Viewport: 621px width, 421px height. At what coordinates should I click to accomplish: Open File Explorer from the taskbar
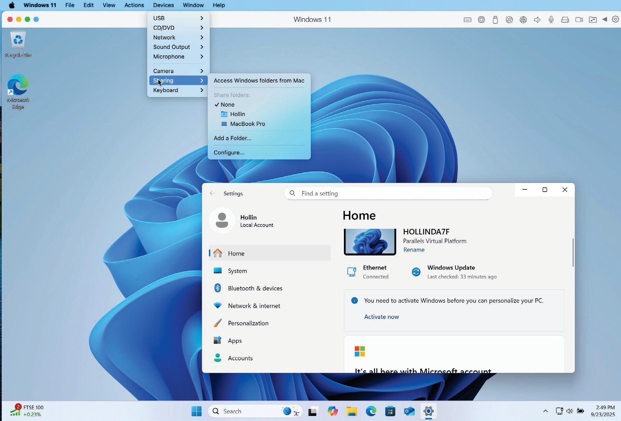point(352,411)
